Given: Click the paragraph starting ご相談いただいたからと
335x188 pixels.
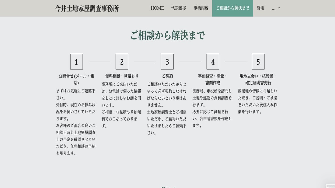Looking at the screenshot, I should click(x=167, y=108).
